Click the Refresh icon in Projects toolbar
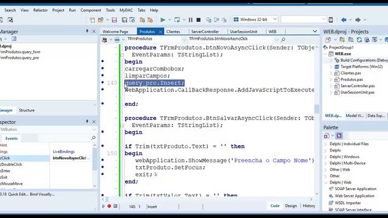The width and height of the screenshot is (388, 218). tap(360, 39)
